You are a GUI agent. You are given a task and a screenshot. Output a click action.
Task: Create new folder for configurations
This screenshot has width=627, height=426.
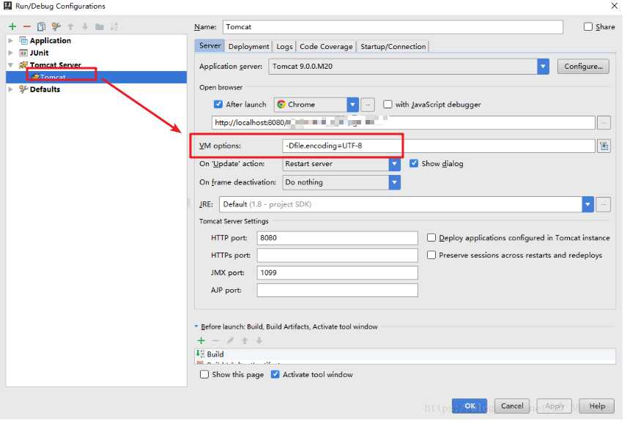coord(100,27)
